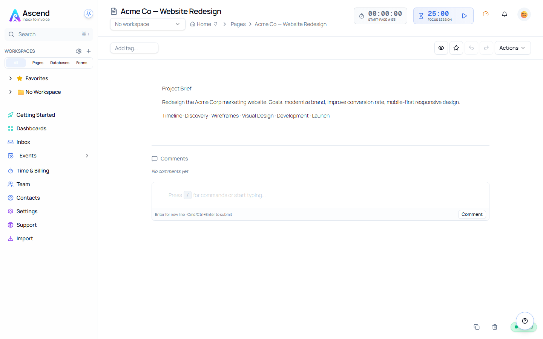Screen dimensions: 543x339
Task: Open notifications bell
Action: click(505, 14)
